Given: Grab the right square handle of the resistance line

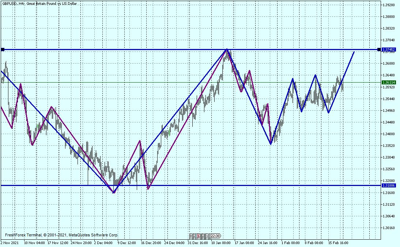Looking at the screenshot, I should pyautogui.click(x=379, y=49).
